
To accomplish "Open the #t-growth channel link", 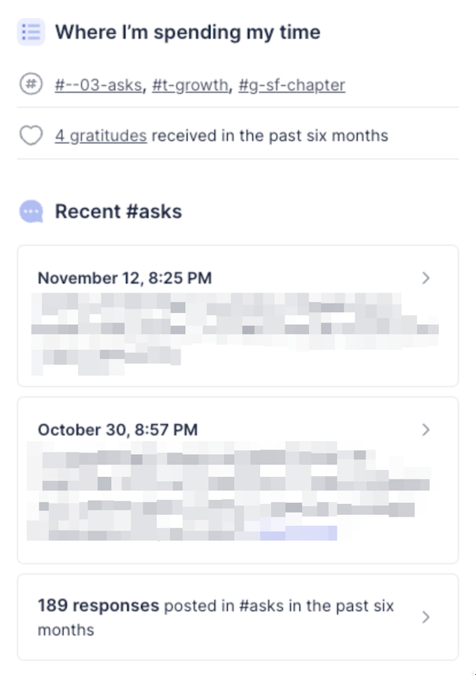I will click(190, 85).
